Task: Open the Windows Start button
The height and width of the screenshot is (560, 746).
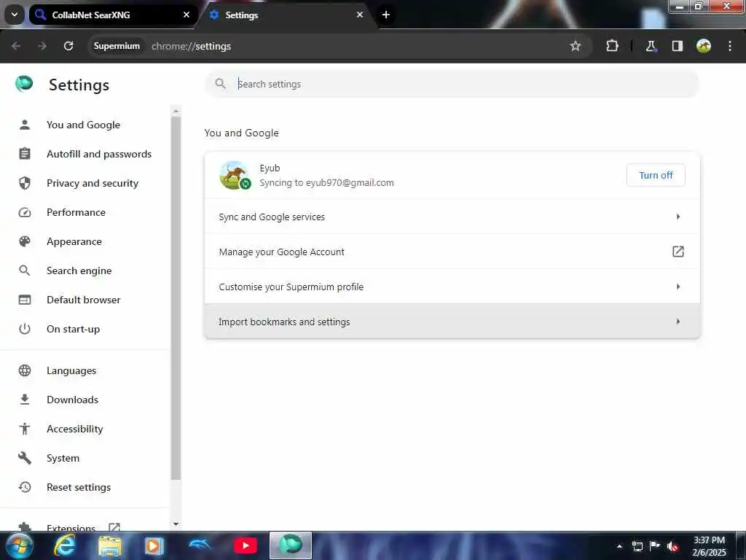Action: (x=19, y=545)
